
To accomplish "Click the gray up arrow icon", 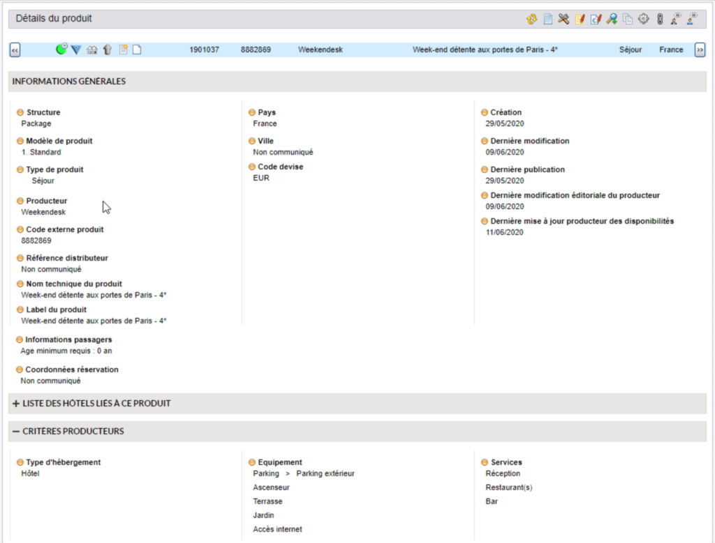I will (108, 50).
